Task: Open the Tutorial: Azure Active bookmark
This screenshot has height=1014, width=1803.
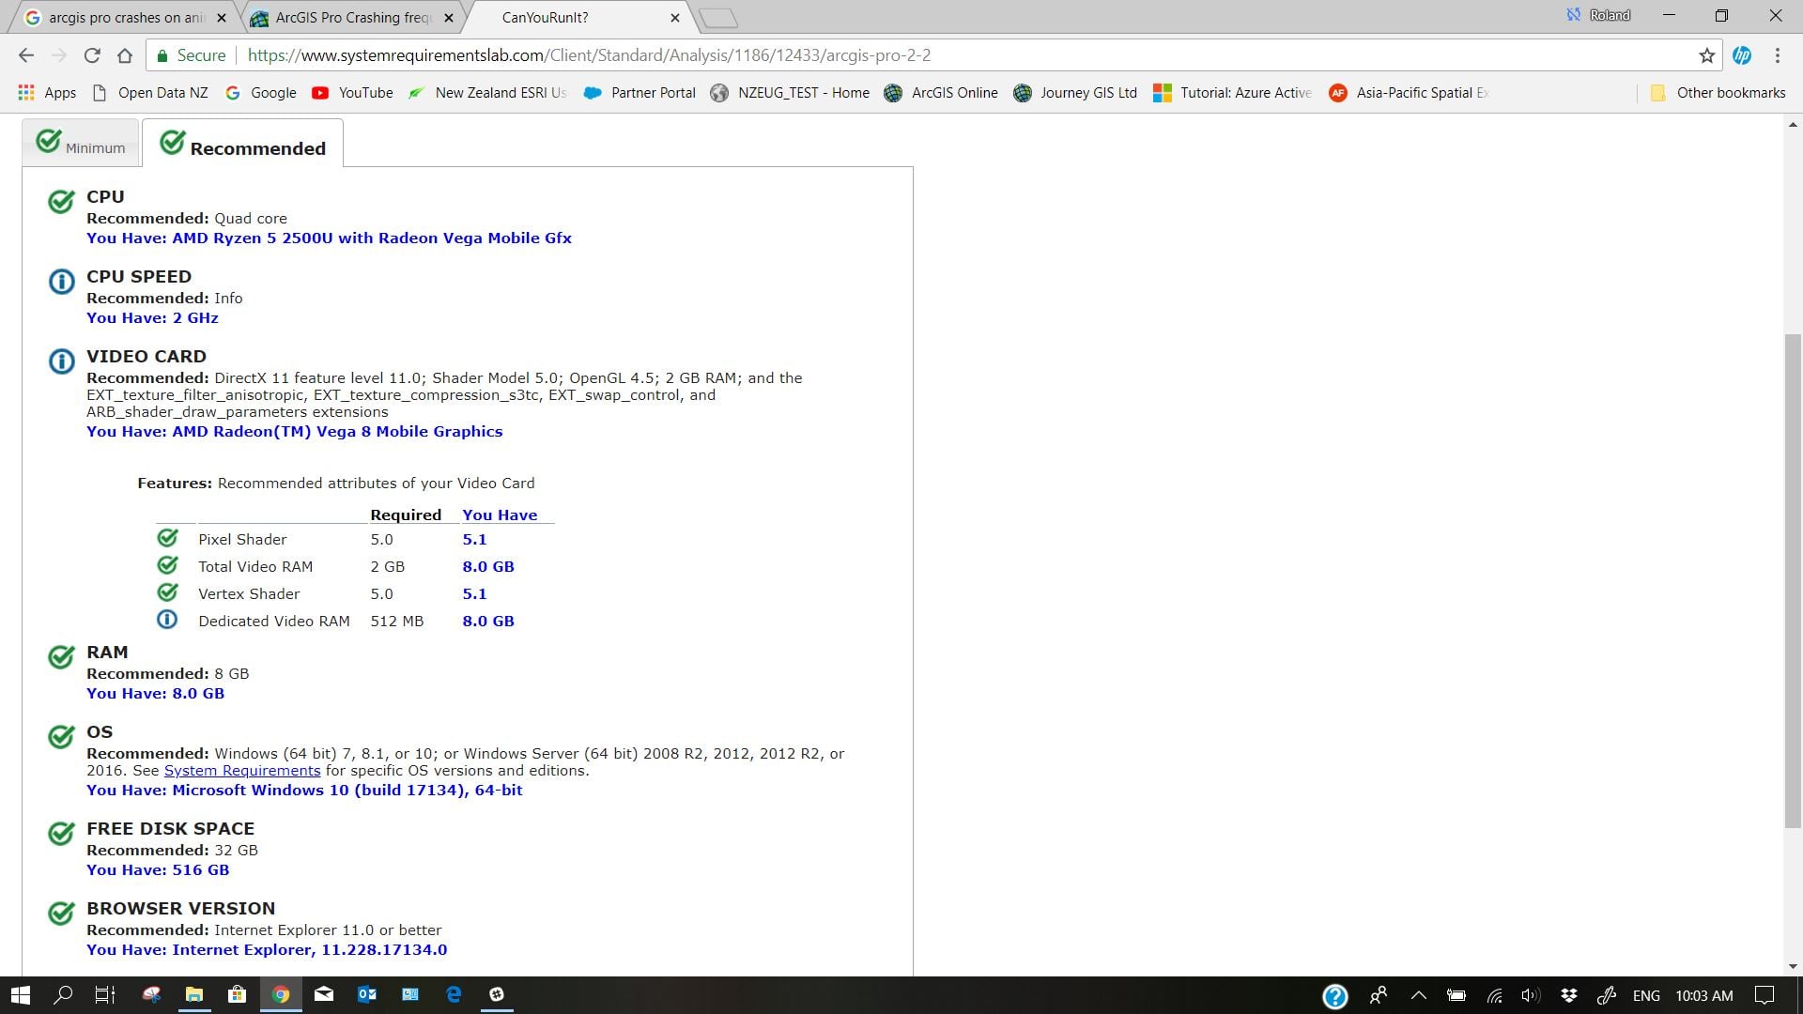Action: (1233, 93)
